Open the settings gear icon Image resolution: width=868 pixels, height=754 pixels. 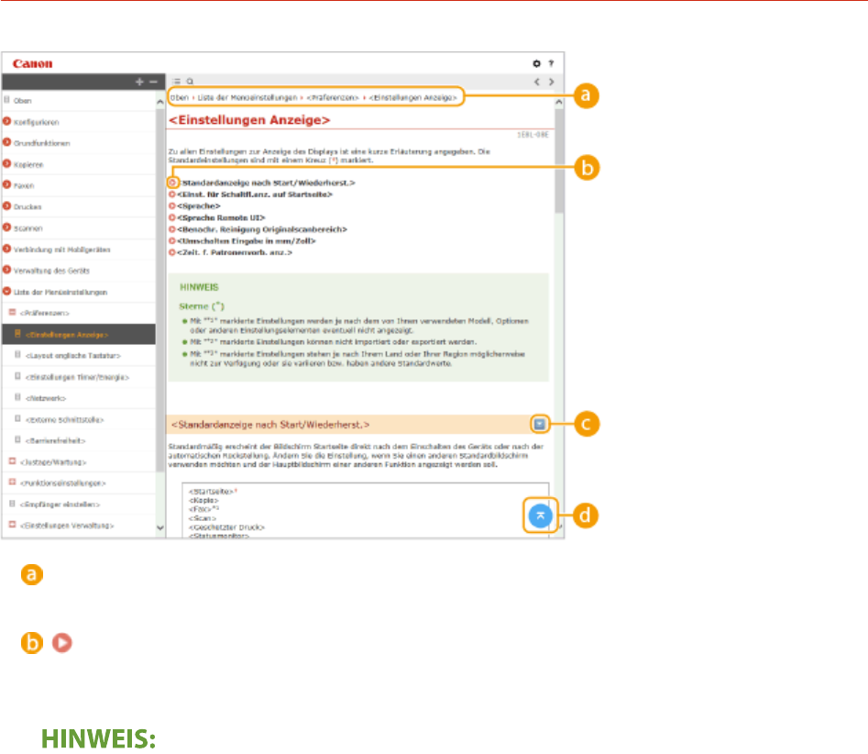(536, 63)
